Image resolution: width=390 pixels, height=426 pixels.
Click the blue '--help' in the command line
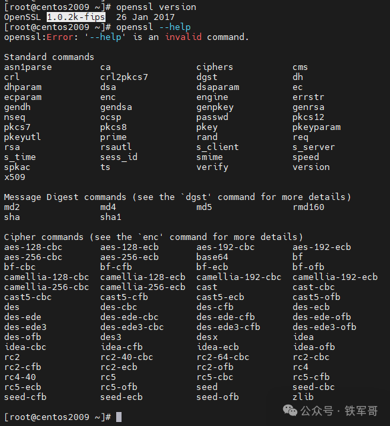pos(175,27)
